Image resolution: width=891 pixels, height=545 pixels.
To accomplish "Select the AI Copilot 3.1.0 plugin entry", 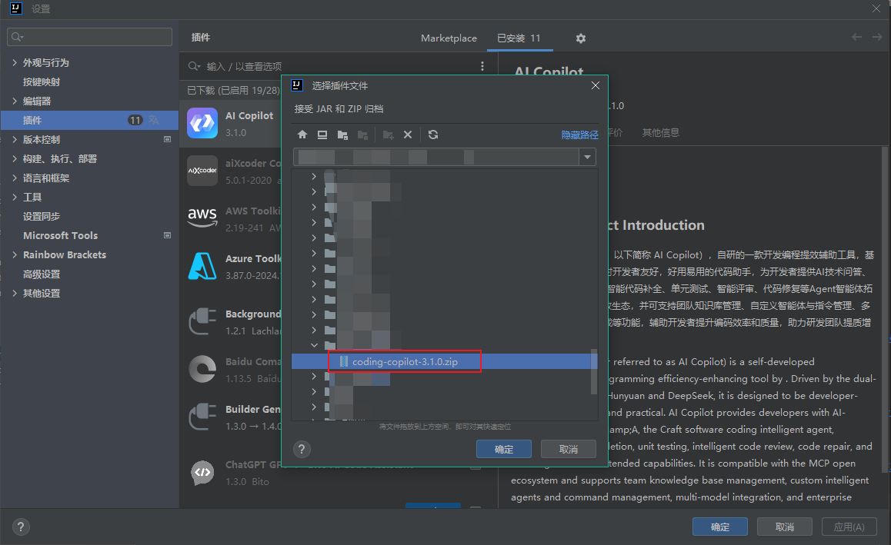I will click(232, 123).
